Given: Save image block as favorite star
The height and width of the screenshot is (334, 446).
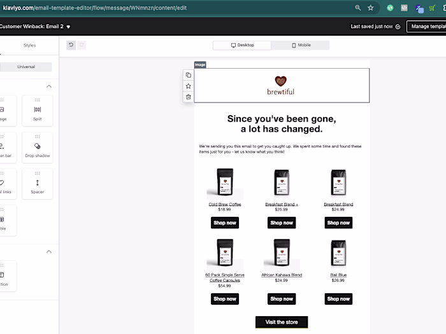Looking at the screenshot, I should click(x=189, y=86).
